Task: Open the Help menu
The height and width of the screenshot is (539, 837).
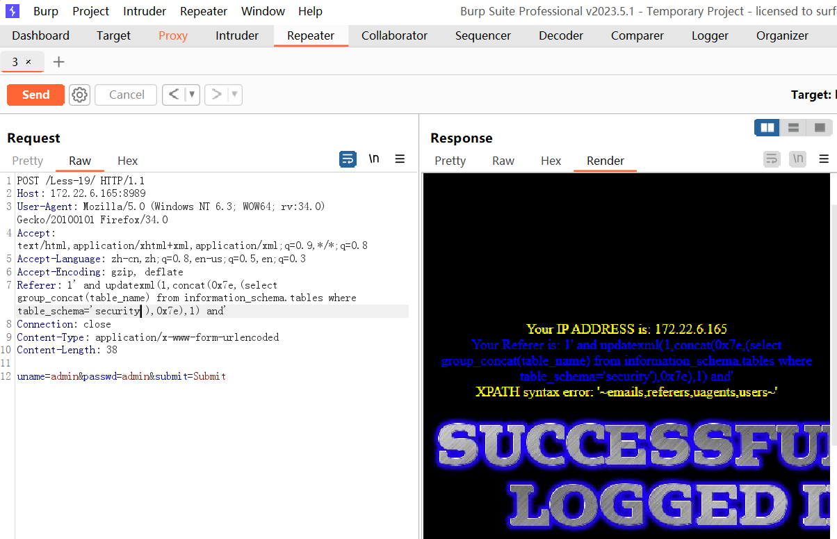Action: [310, 11]
